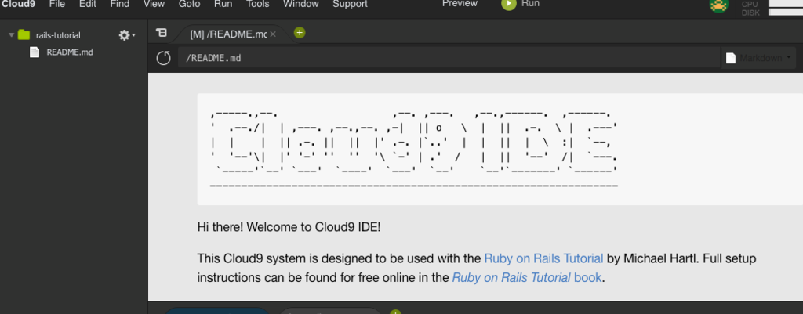The width and height of the screenshot is (803, 314).
Task: Open the Ruby on Rails Tutorial link
Action: coord(544,258)
